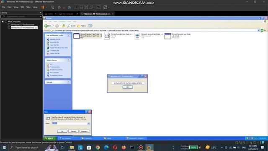Viewport: 268px width, 151px height.
Task: Toggle the thumbnail bar view icon
Action: (81, 7)
